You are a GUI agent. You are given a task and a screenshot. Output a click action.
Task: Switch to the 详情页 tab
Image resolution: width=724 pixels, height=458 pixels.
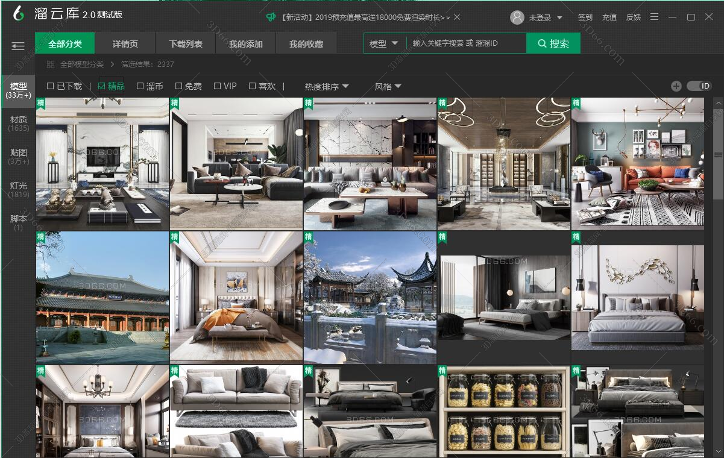(x=125, y=43)
